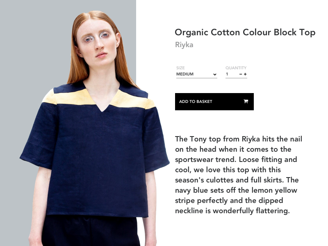Decrease quantity with the minus icon
The width and height of the screenshot is (328, 246).
coord(241,74)
